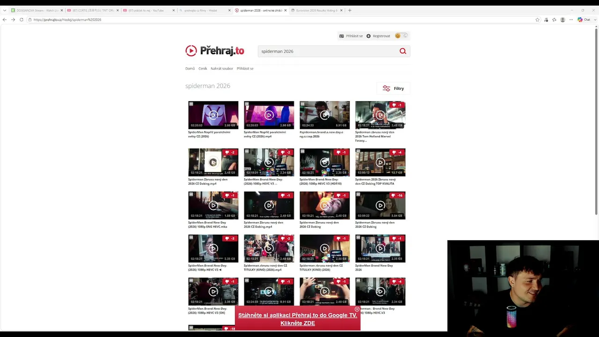The height and width of the screenshot is (337, 599).
Task: Open a new browser tab
Action: coord(350,10)
